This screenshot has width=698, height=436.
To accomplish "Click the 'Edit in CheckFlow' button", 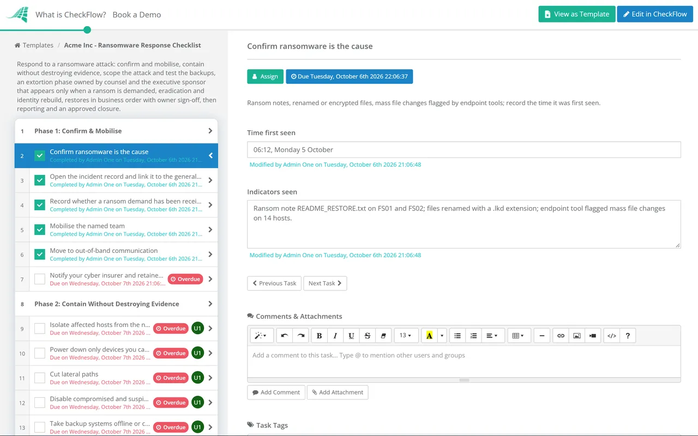I will tap(655, 14).
